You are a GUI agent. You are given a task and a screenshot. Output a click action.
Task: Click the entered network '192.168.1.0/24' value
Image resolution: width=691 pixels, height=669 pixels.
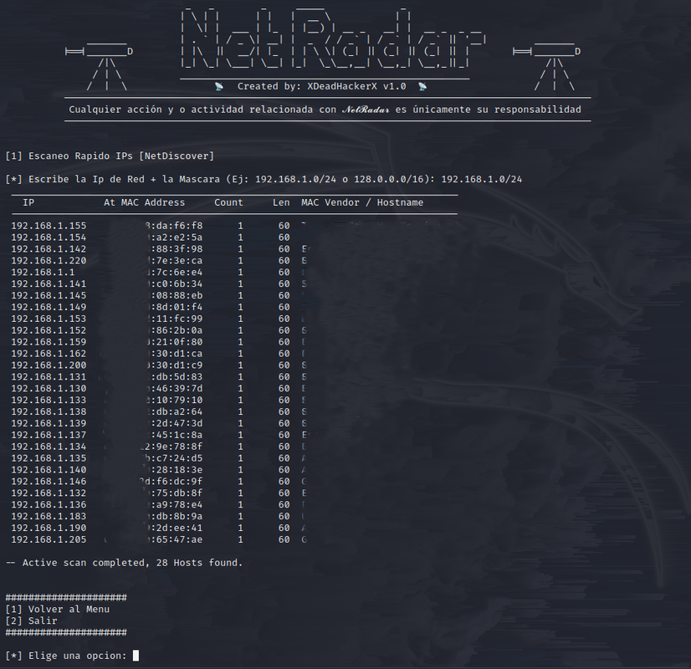coord(482,179)
